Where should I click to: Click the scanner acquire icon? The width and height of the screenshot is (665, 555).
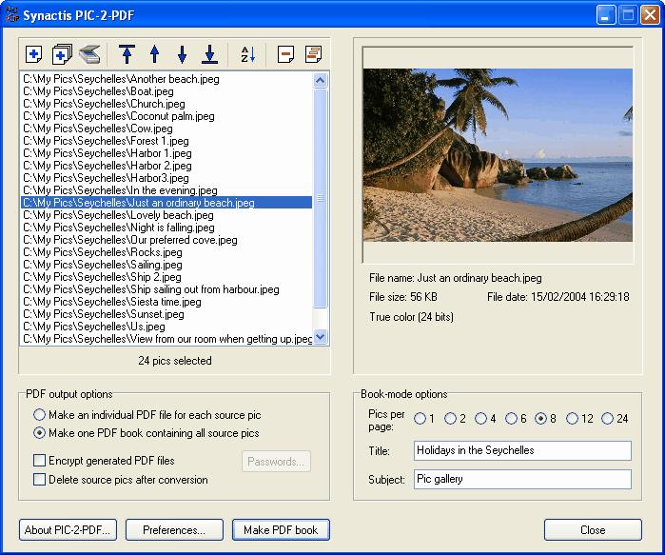coord(89,54)
